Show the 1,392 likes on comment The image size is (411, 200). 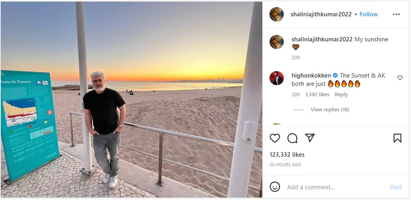coord(317,95)
